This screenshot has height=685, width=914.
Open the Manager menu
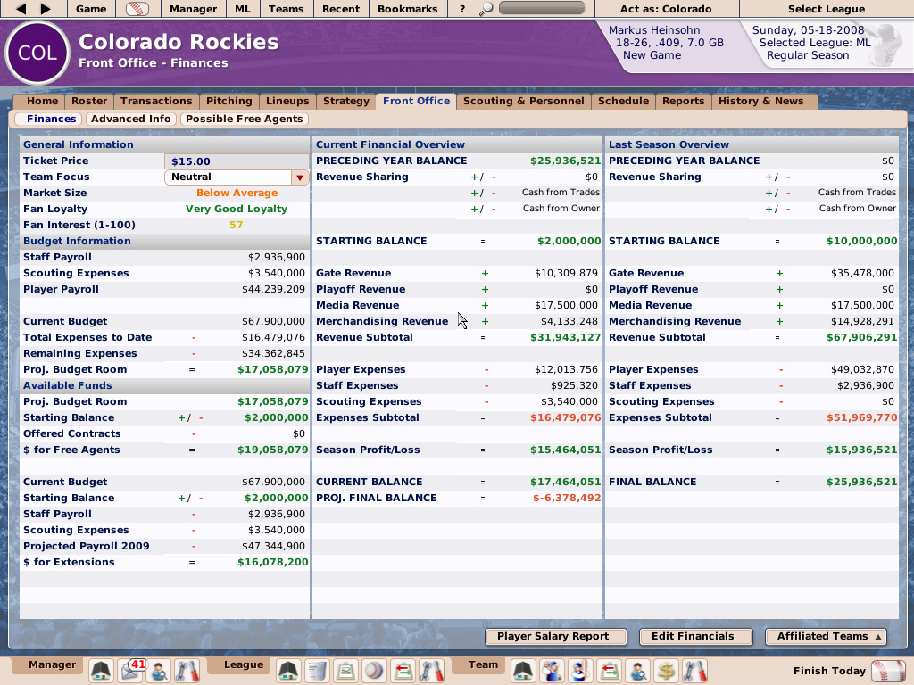click(x=193, y=9)
